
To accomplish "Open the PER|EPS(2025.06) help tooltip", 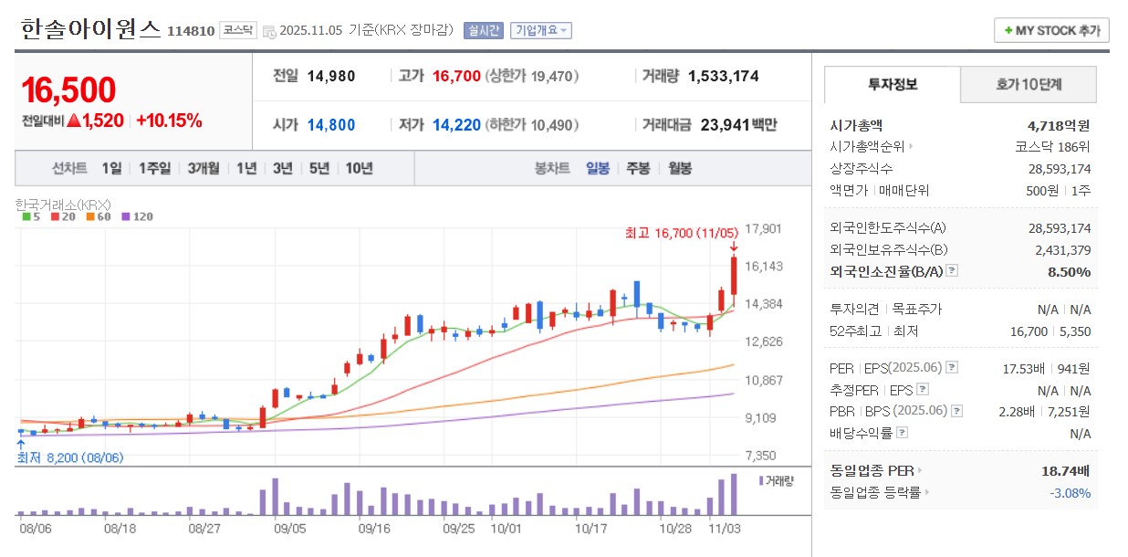I will [950, 369].
